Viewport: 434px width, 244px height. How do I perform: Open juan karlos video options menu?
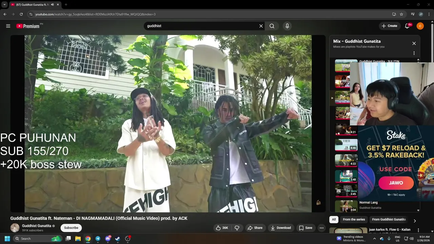(x=418, y=230)
